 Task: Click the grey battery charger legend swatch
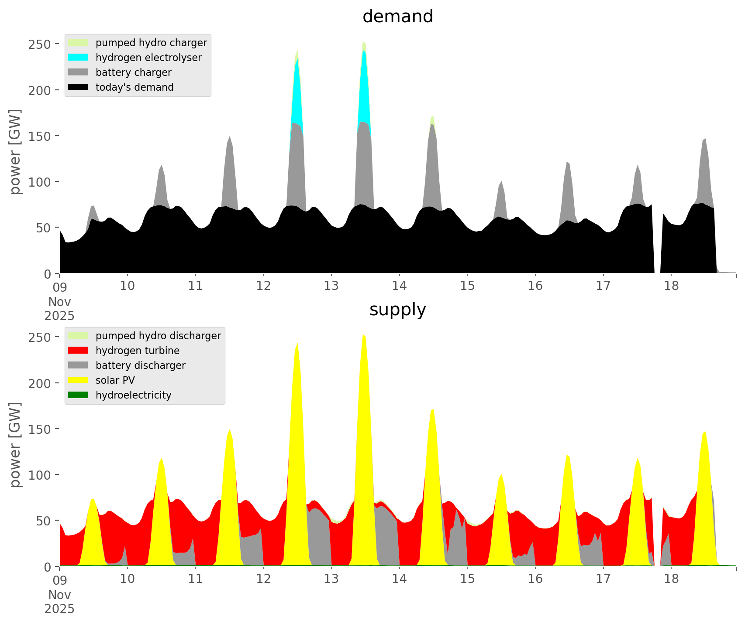pos(78,72)
